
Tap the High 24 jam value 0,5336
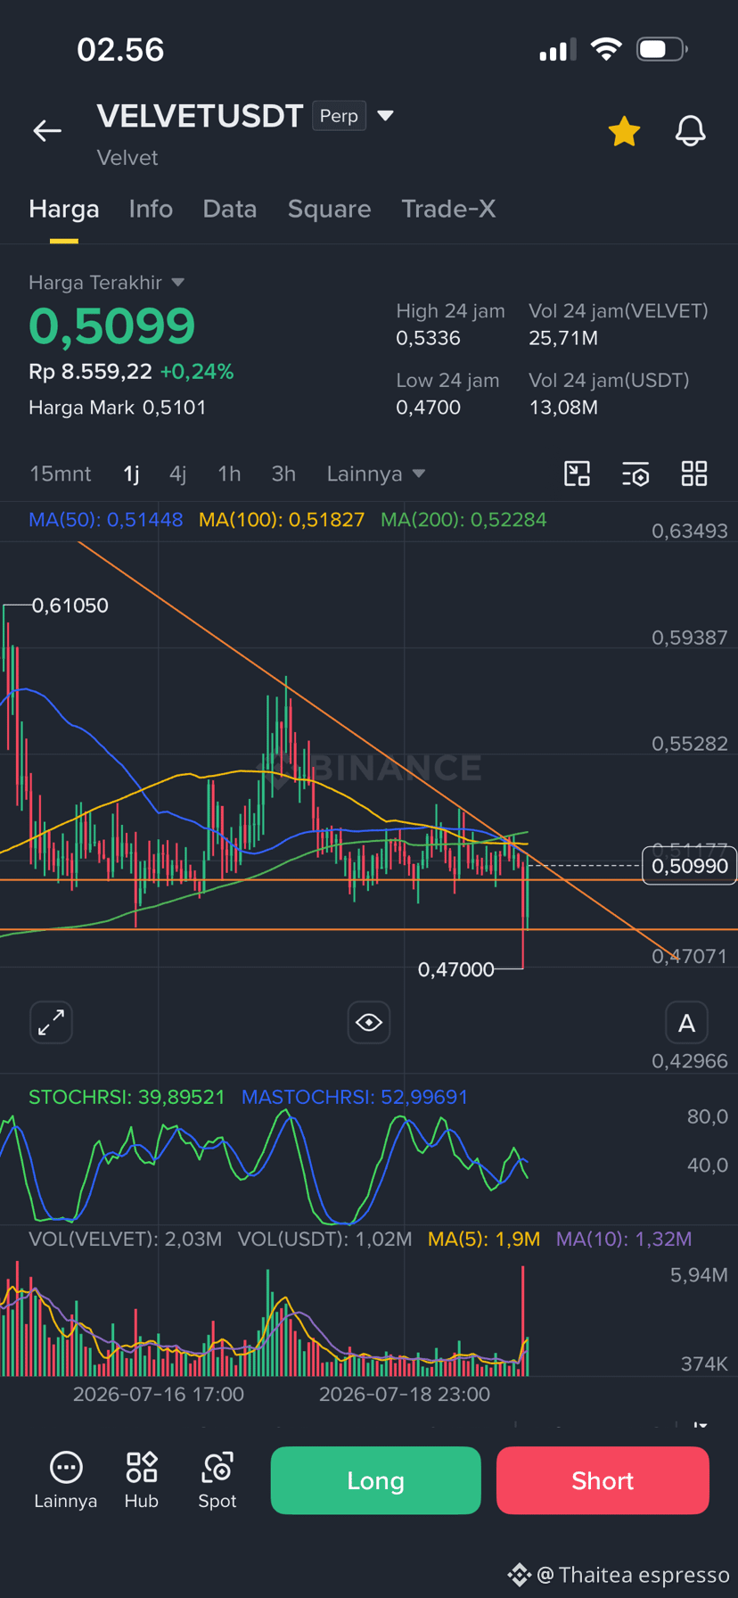(429, 338)
